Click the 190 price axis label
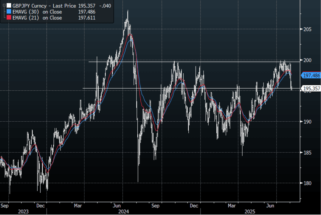 click(307, 122)
